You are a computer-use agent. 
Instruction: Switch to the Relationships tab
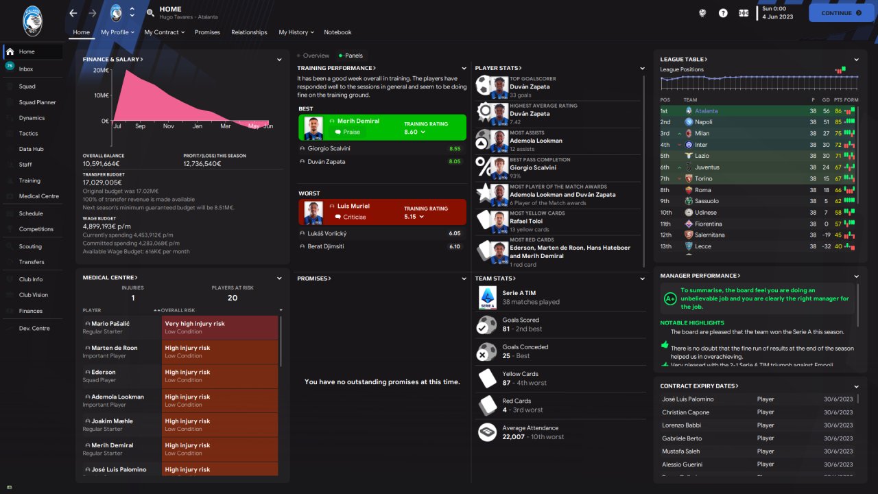click(249, 32)
